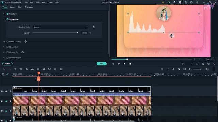This screenshot has width=218, height=122.
Task: Toggle the Auto Ripple link icon
Action: [x=7, y=74]
